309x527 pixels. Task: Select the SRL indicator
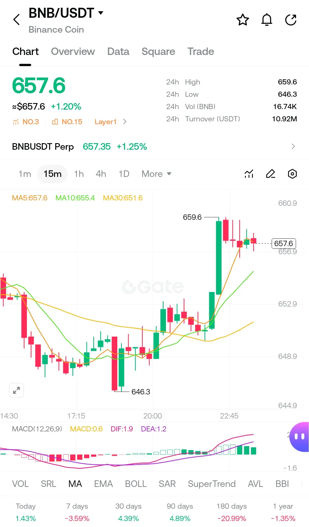(x=48, y=484)
